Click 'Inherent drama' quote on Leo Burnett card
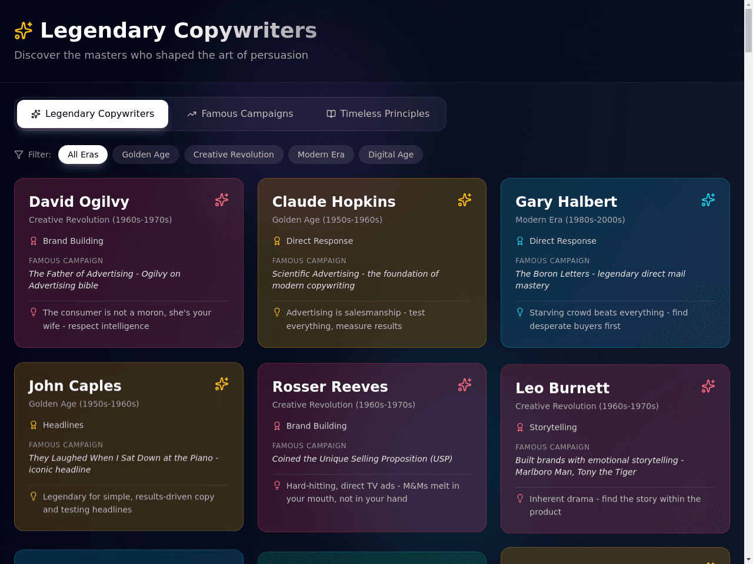 (615, 505)
